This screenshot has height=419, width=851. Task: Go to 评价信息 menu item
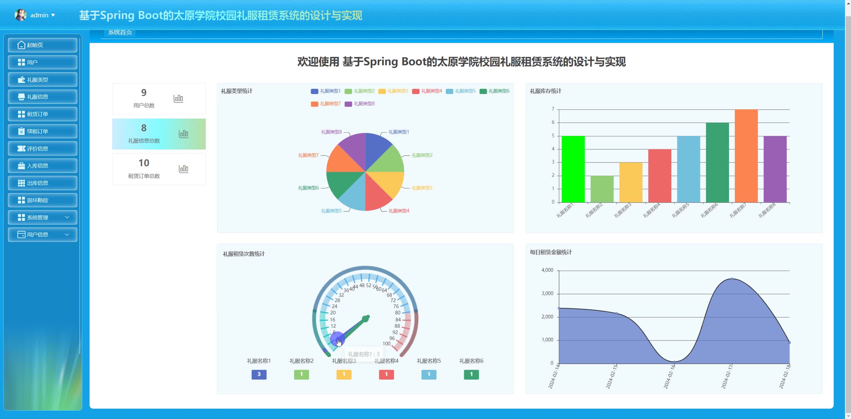pyautogui.click(x=43, y=149)
